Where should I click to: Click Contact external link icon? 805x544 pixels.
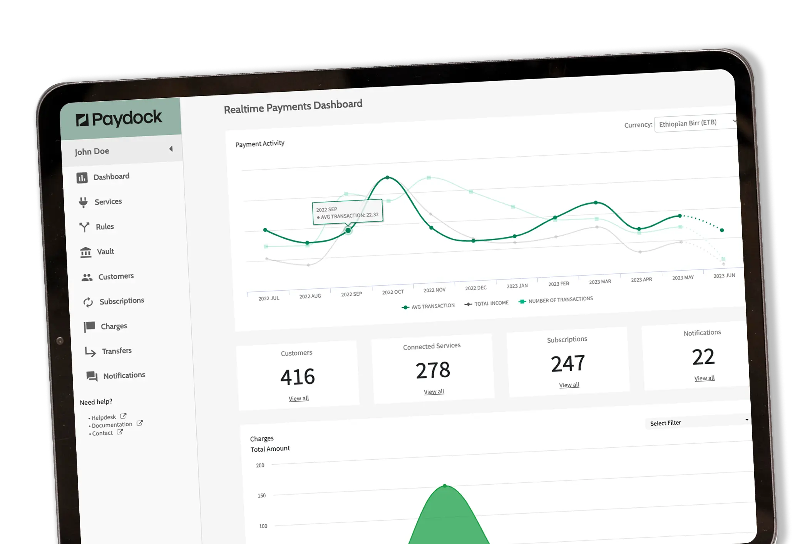tap(120, 432)
